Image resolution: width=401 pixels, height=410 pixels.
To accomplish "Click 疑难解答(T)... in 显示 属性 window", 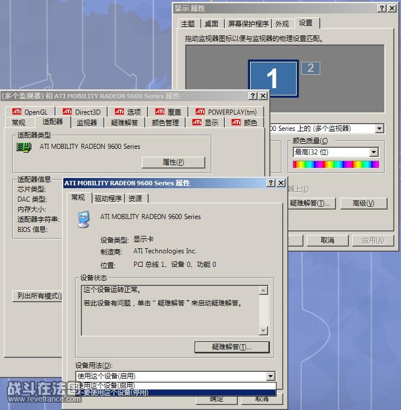I will point(311,203).
